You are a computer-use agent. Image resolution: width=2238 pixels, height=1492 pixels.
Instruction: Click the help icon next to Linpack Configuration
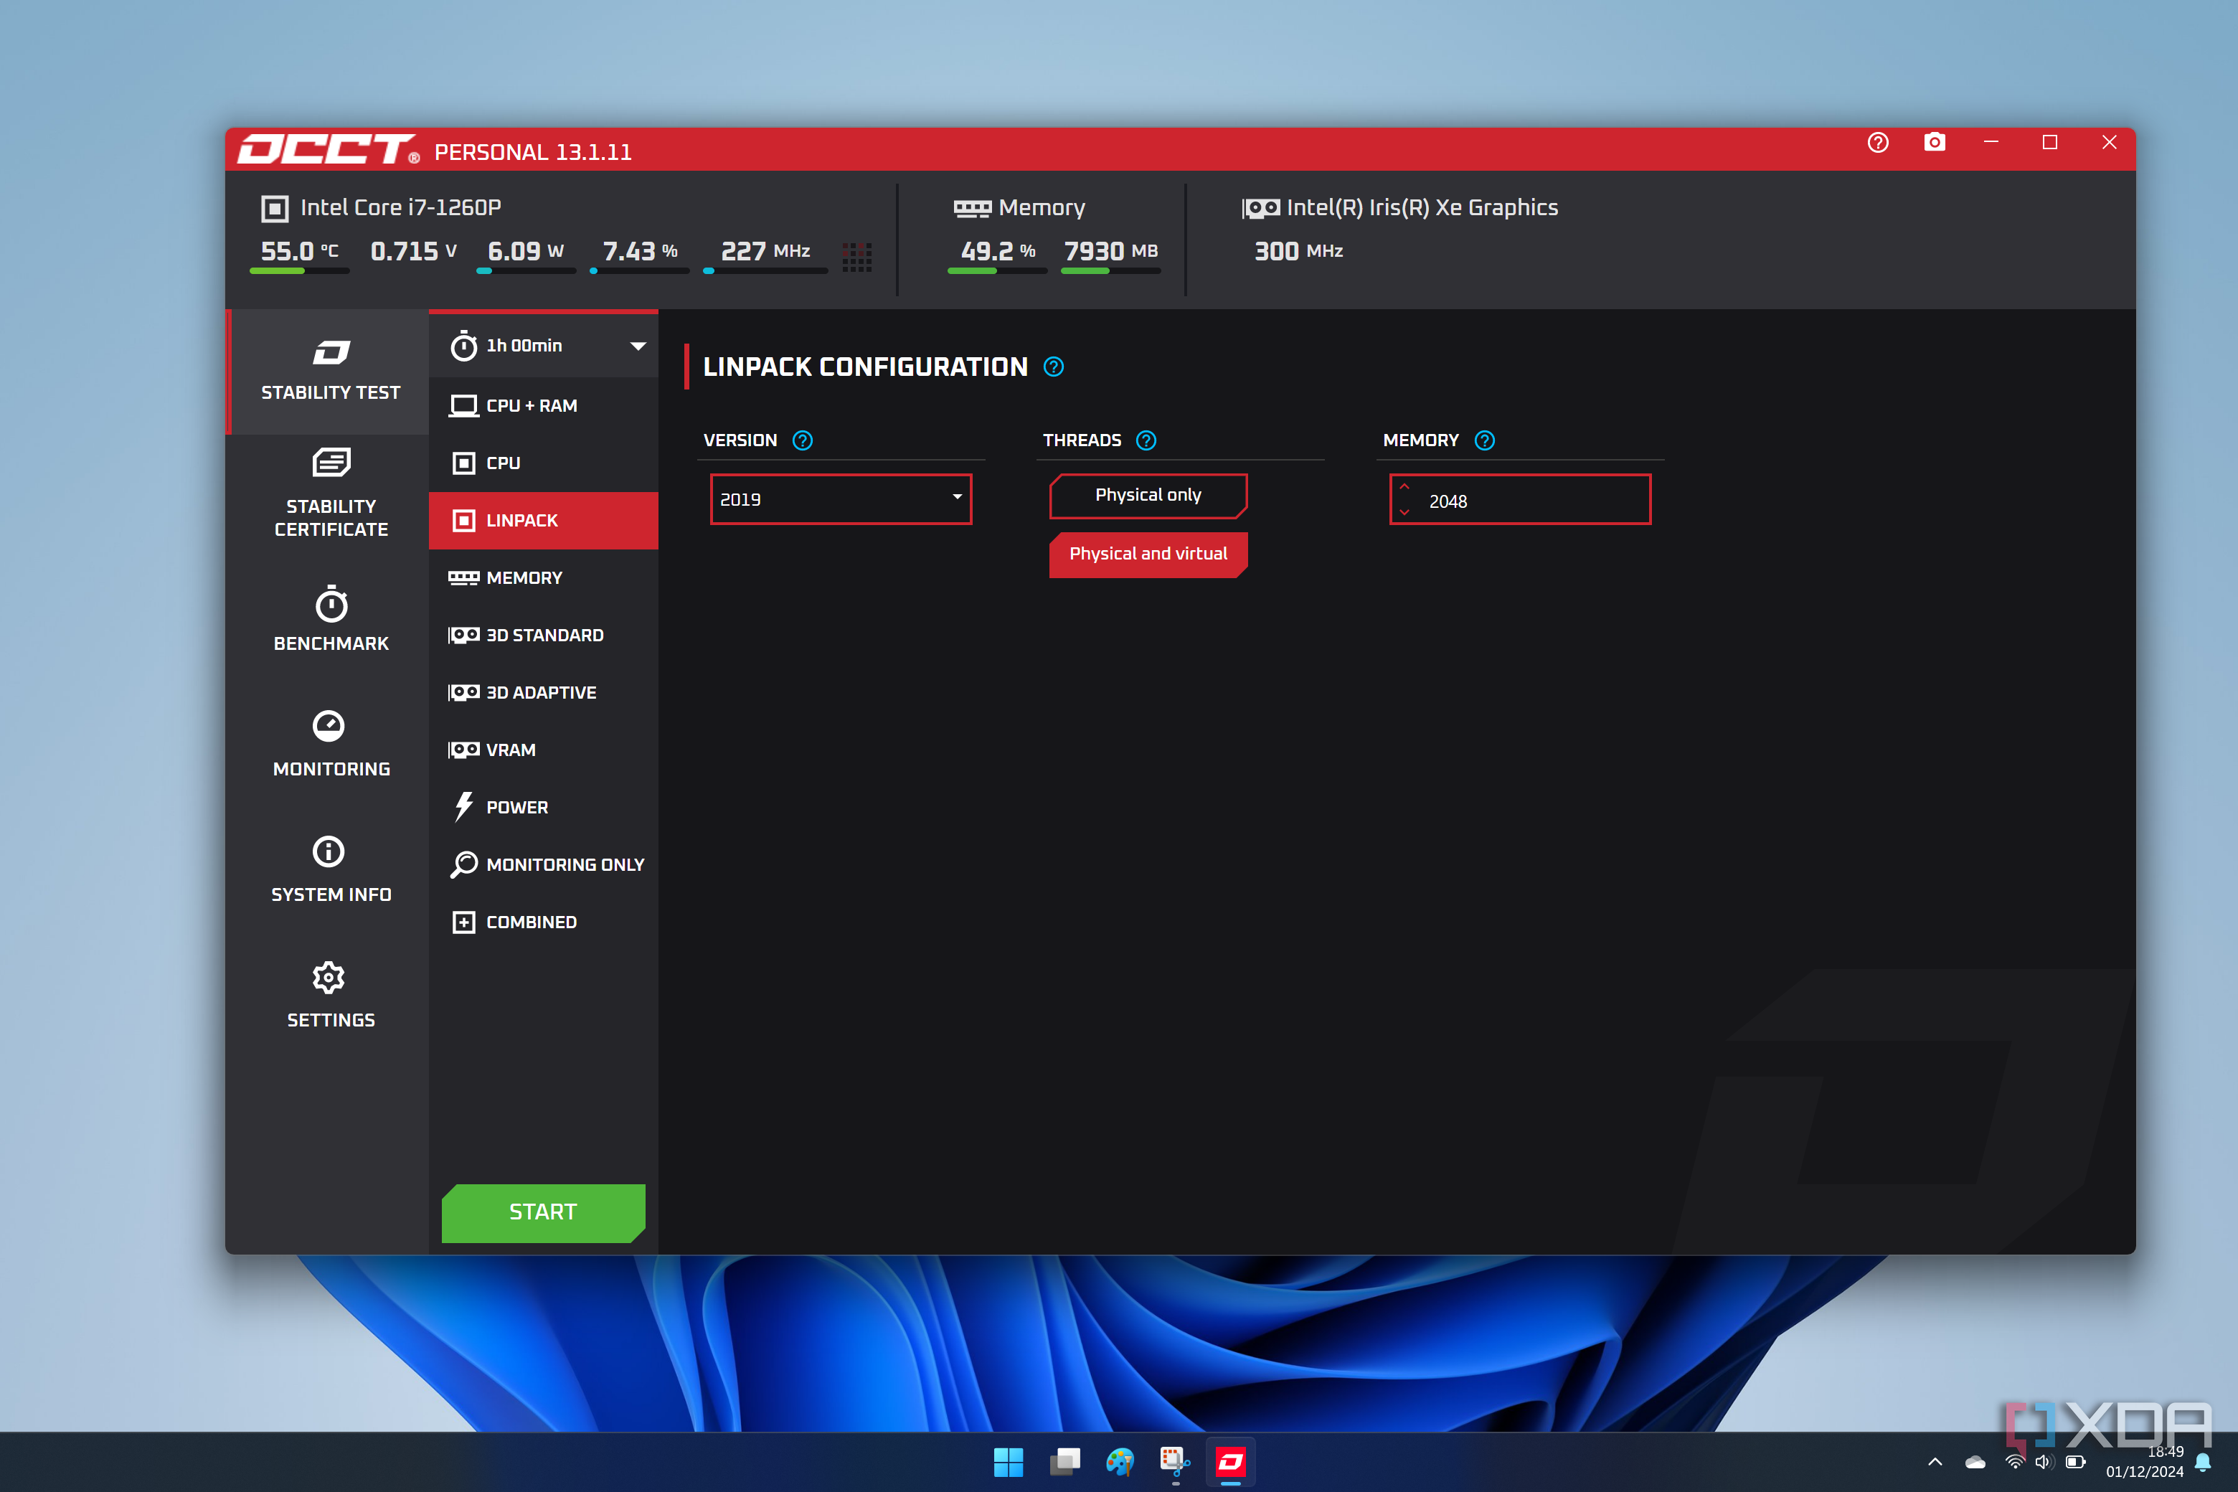pyautogui.click(x=1053, y=367)
